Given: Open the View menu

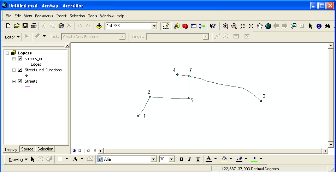Looking at the screenshot, I should 28,16.
